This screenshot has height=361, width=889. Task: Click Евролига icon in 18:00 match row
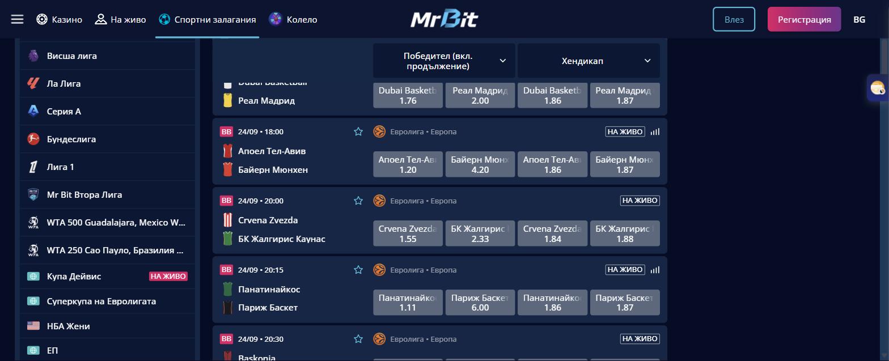pyautogui.click(x=379, y=131)
